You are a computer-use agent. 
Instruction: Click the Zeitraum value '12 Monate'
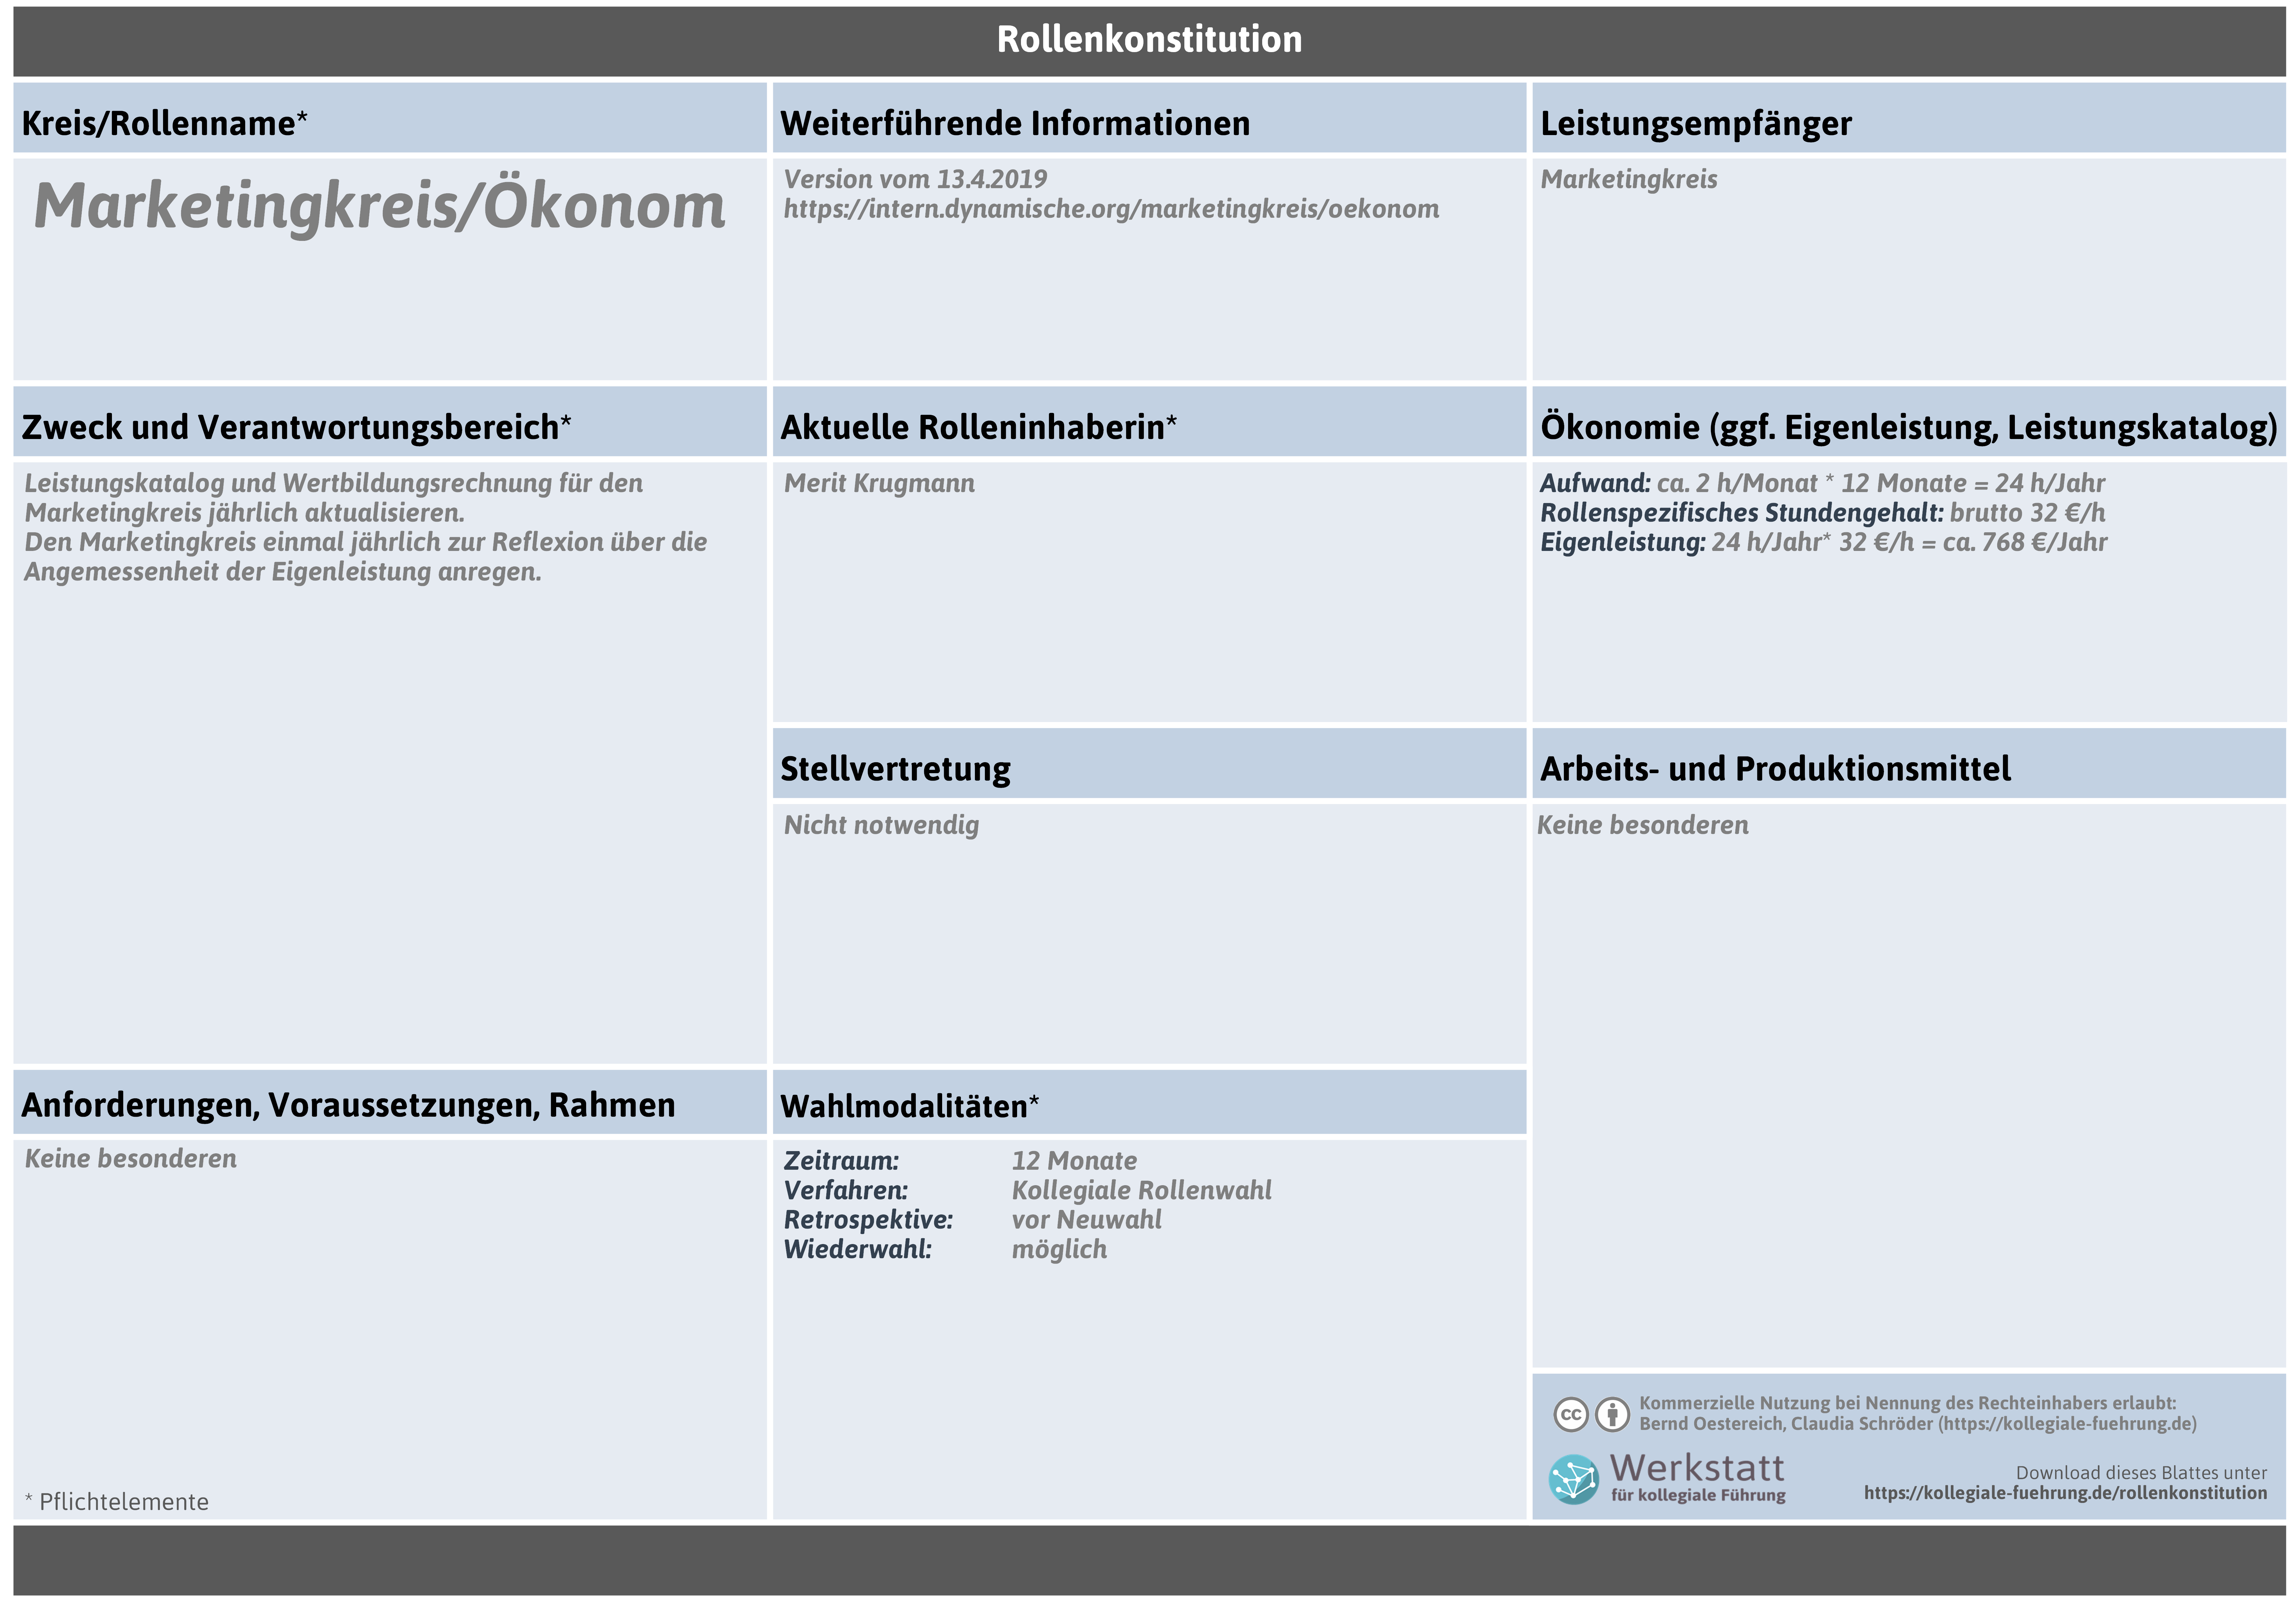[x=1074, y=1161]
